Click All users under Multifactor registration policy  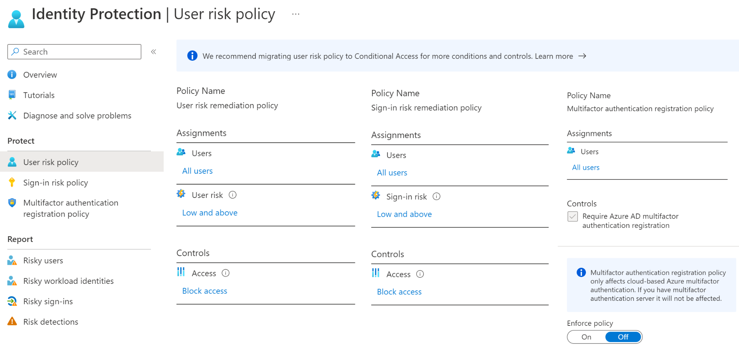pos(586,168)
